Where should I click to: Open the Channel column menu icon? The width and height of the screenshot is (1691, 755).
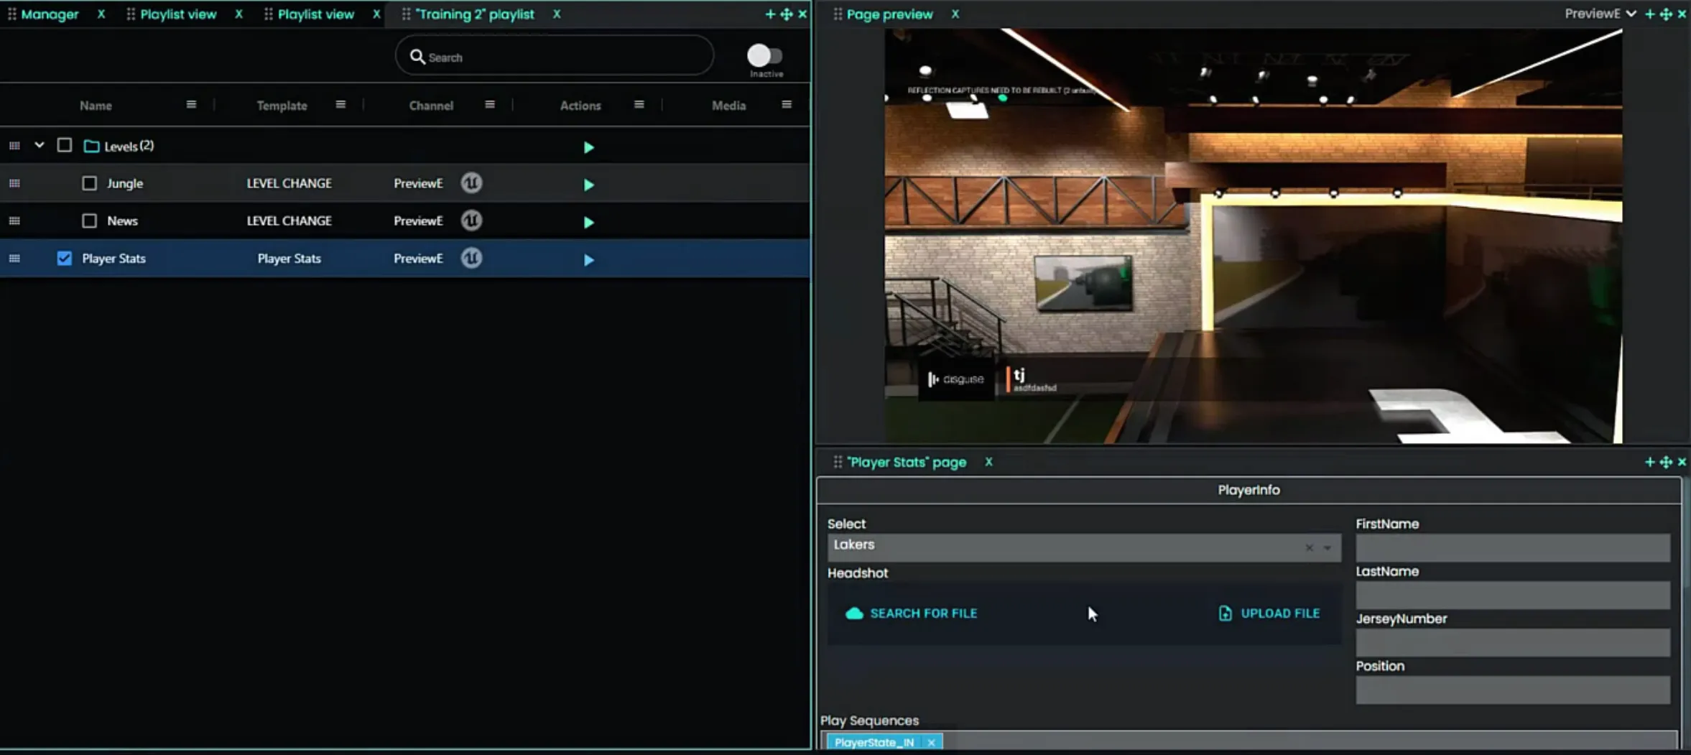click(490, 105)
